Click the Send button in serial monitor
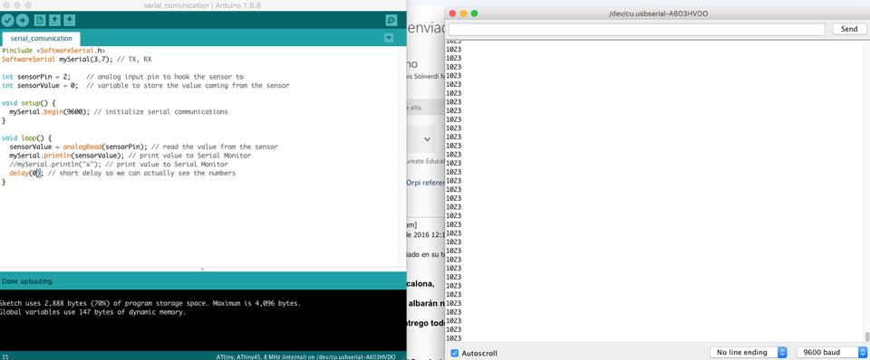This screenshot has height=360, width=870. [849, 29]
